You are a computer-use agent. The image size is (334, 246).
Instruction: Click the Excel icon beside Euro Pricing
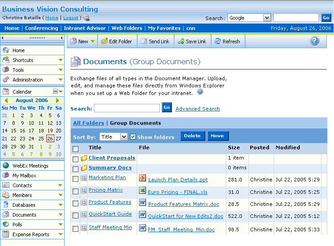click(143, 191)
